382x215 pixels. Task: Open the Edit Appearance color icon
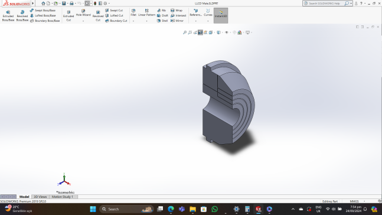tap(240, 32)
